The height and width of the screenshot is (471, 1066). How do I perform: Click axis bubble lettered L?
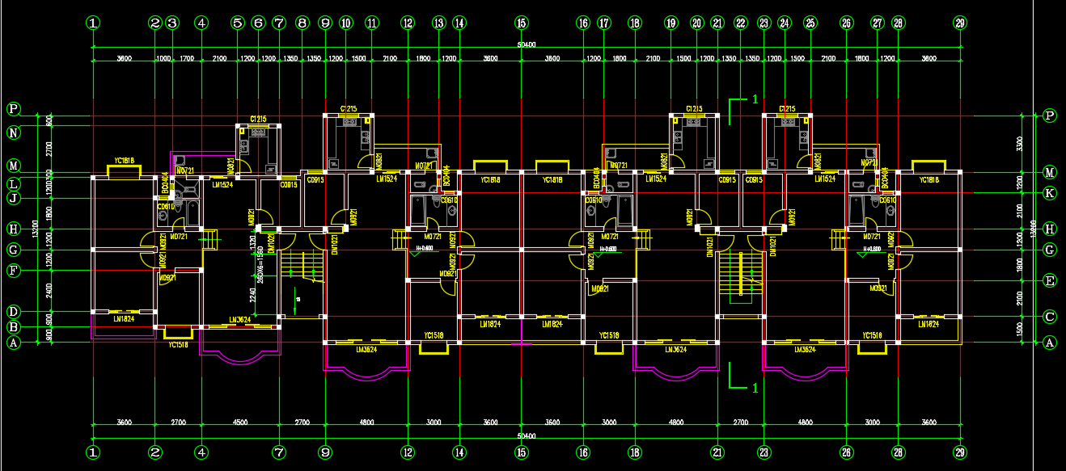click(14, 185)
